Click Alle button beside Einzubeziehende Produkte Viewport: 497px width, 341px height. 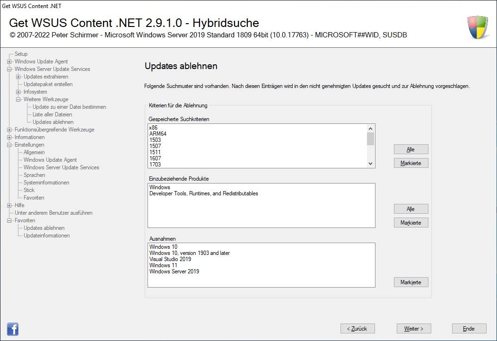pos(411,209)
